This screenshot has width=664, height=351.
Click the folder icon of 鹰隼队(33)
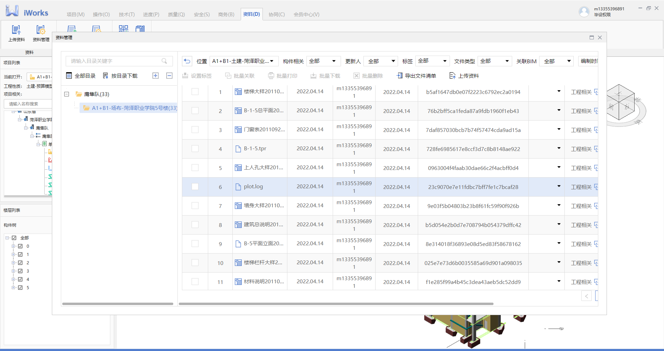[79, 94]
